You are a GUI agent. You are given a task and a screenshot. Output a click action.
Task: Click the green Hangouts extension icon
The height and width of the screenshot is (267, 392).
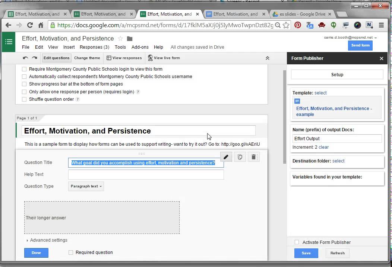(333, 25)
